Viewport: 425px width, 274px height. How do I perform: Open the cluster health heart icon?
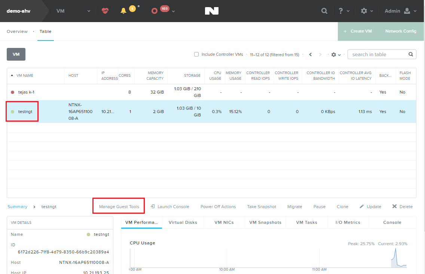click(105, 11)
